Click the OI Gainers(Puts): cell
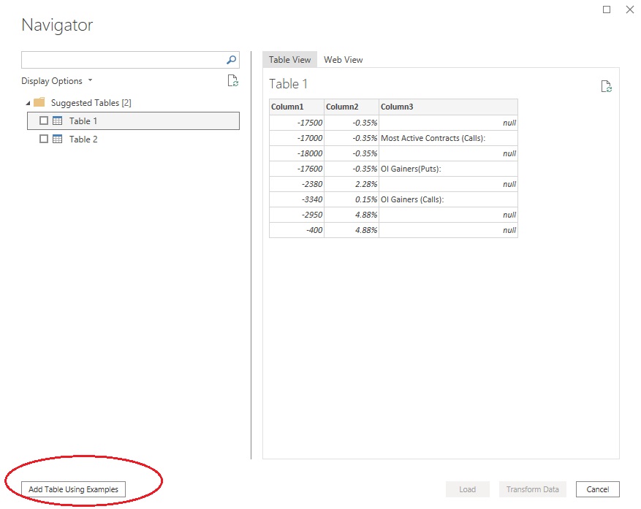Screen dimensions: 641x509 point(448,169)
